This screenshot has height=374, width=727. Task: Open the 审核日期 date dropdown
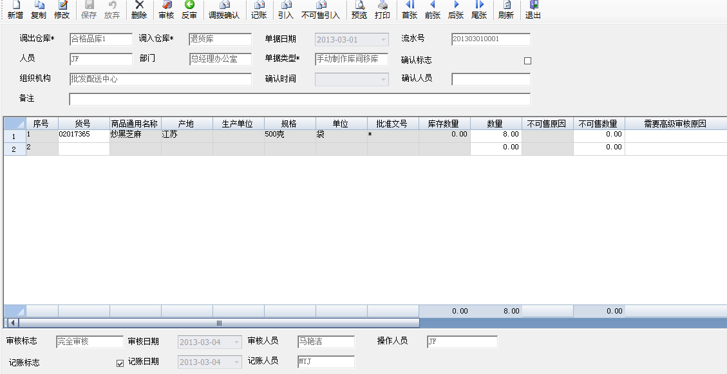coord(237,342)
